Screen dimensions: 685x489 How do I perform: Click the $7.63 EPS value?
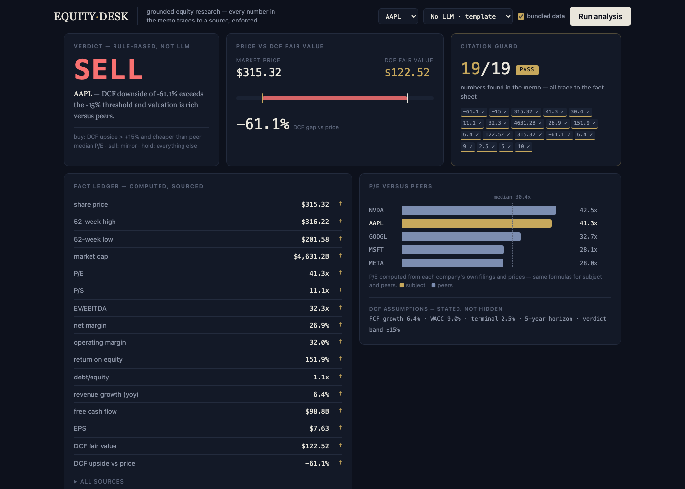[x=319, y=428]
